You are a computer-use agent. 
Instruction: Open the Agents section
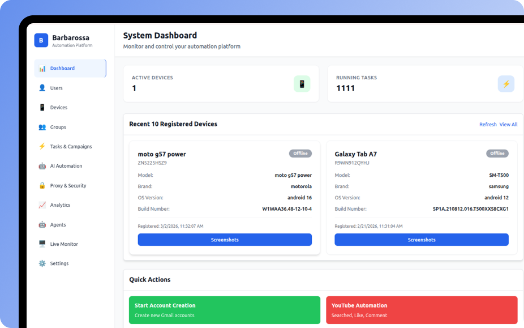click(x=70, y=224)
